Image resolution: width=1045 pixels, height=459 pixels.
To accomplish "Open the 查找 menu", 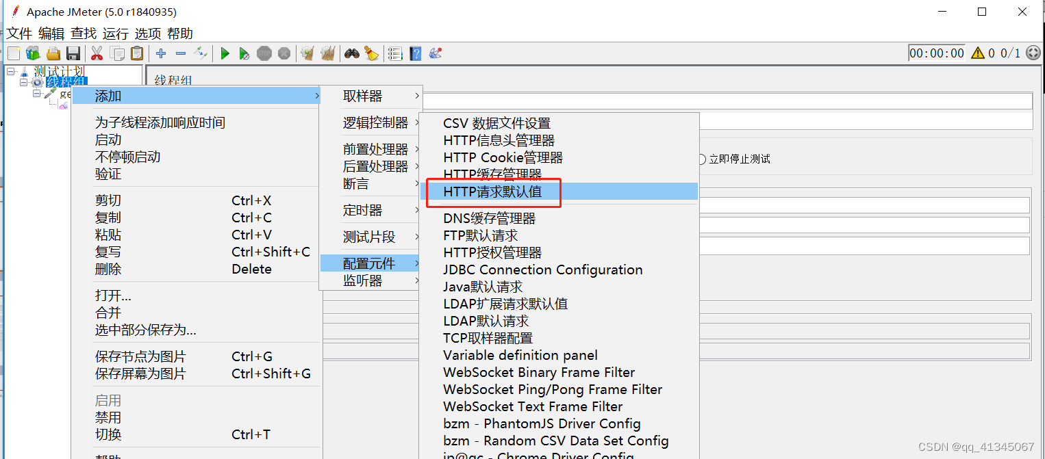I will (84, 34).
